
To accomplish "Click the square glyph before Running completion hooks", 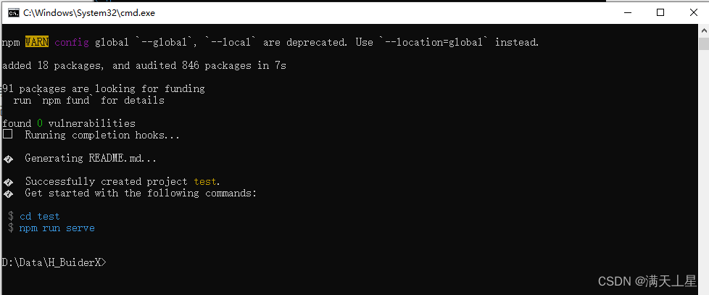I will (x=7, y=135).
